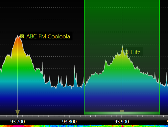168x127 pixels.
Task: Select the waterfall strip below frequency scale
Action: 84,126
